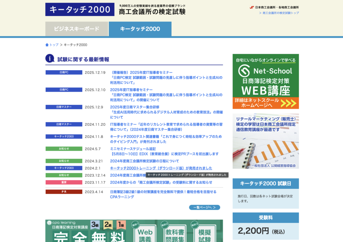Click date 2024.2.1 in news list
This screenshot has height=242, width=343.
[x=92, y=168]
